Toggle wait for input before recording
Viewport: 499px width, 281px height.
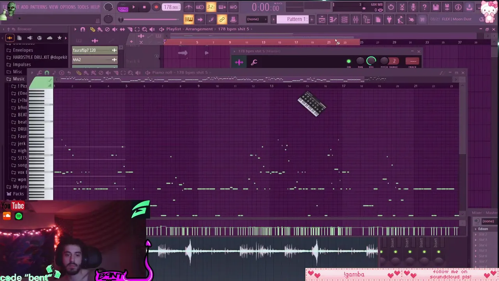(200, 7)
